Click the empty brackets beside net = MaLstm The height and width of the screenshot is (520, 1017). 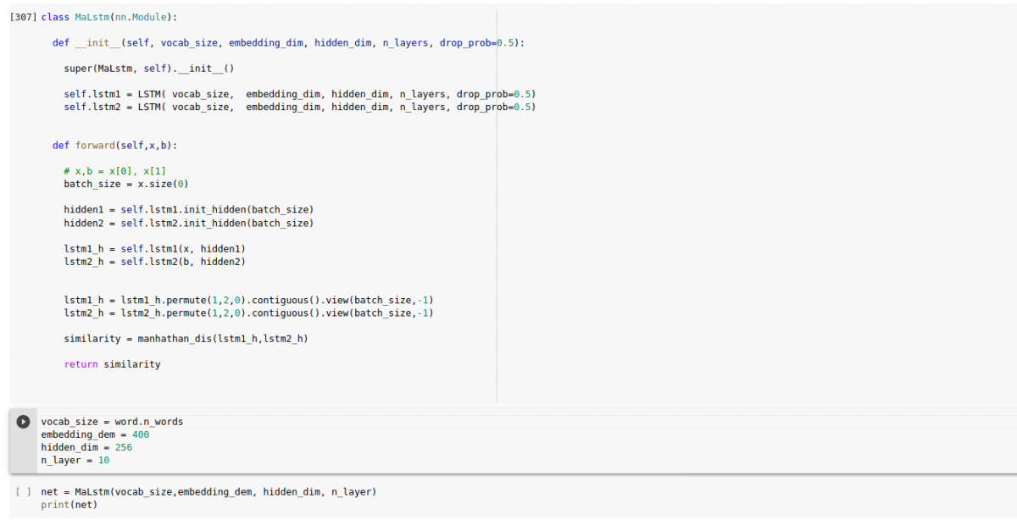24,492
